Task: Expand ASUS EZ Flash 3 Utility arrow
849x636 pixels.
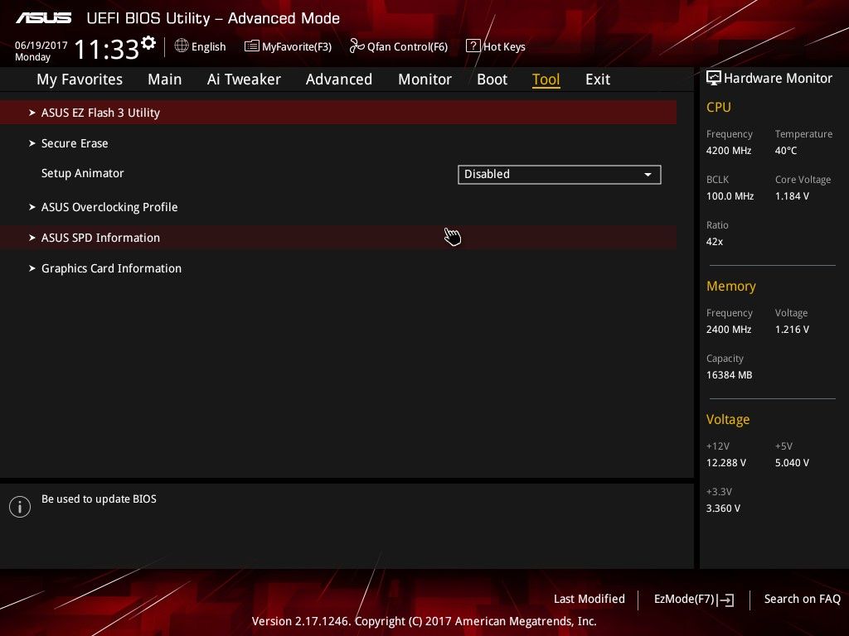Action: 32,113
